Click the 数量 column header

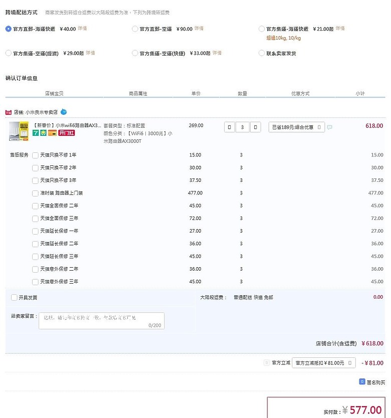tap(243, 94)
